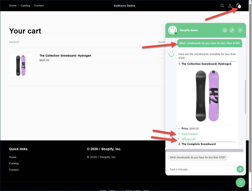The width and height of the screenshot is (252, 191).
Task: Decrease quantity with the minus button
Action: 162,58
